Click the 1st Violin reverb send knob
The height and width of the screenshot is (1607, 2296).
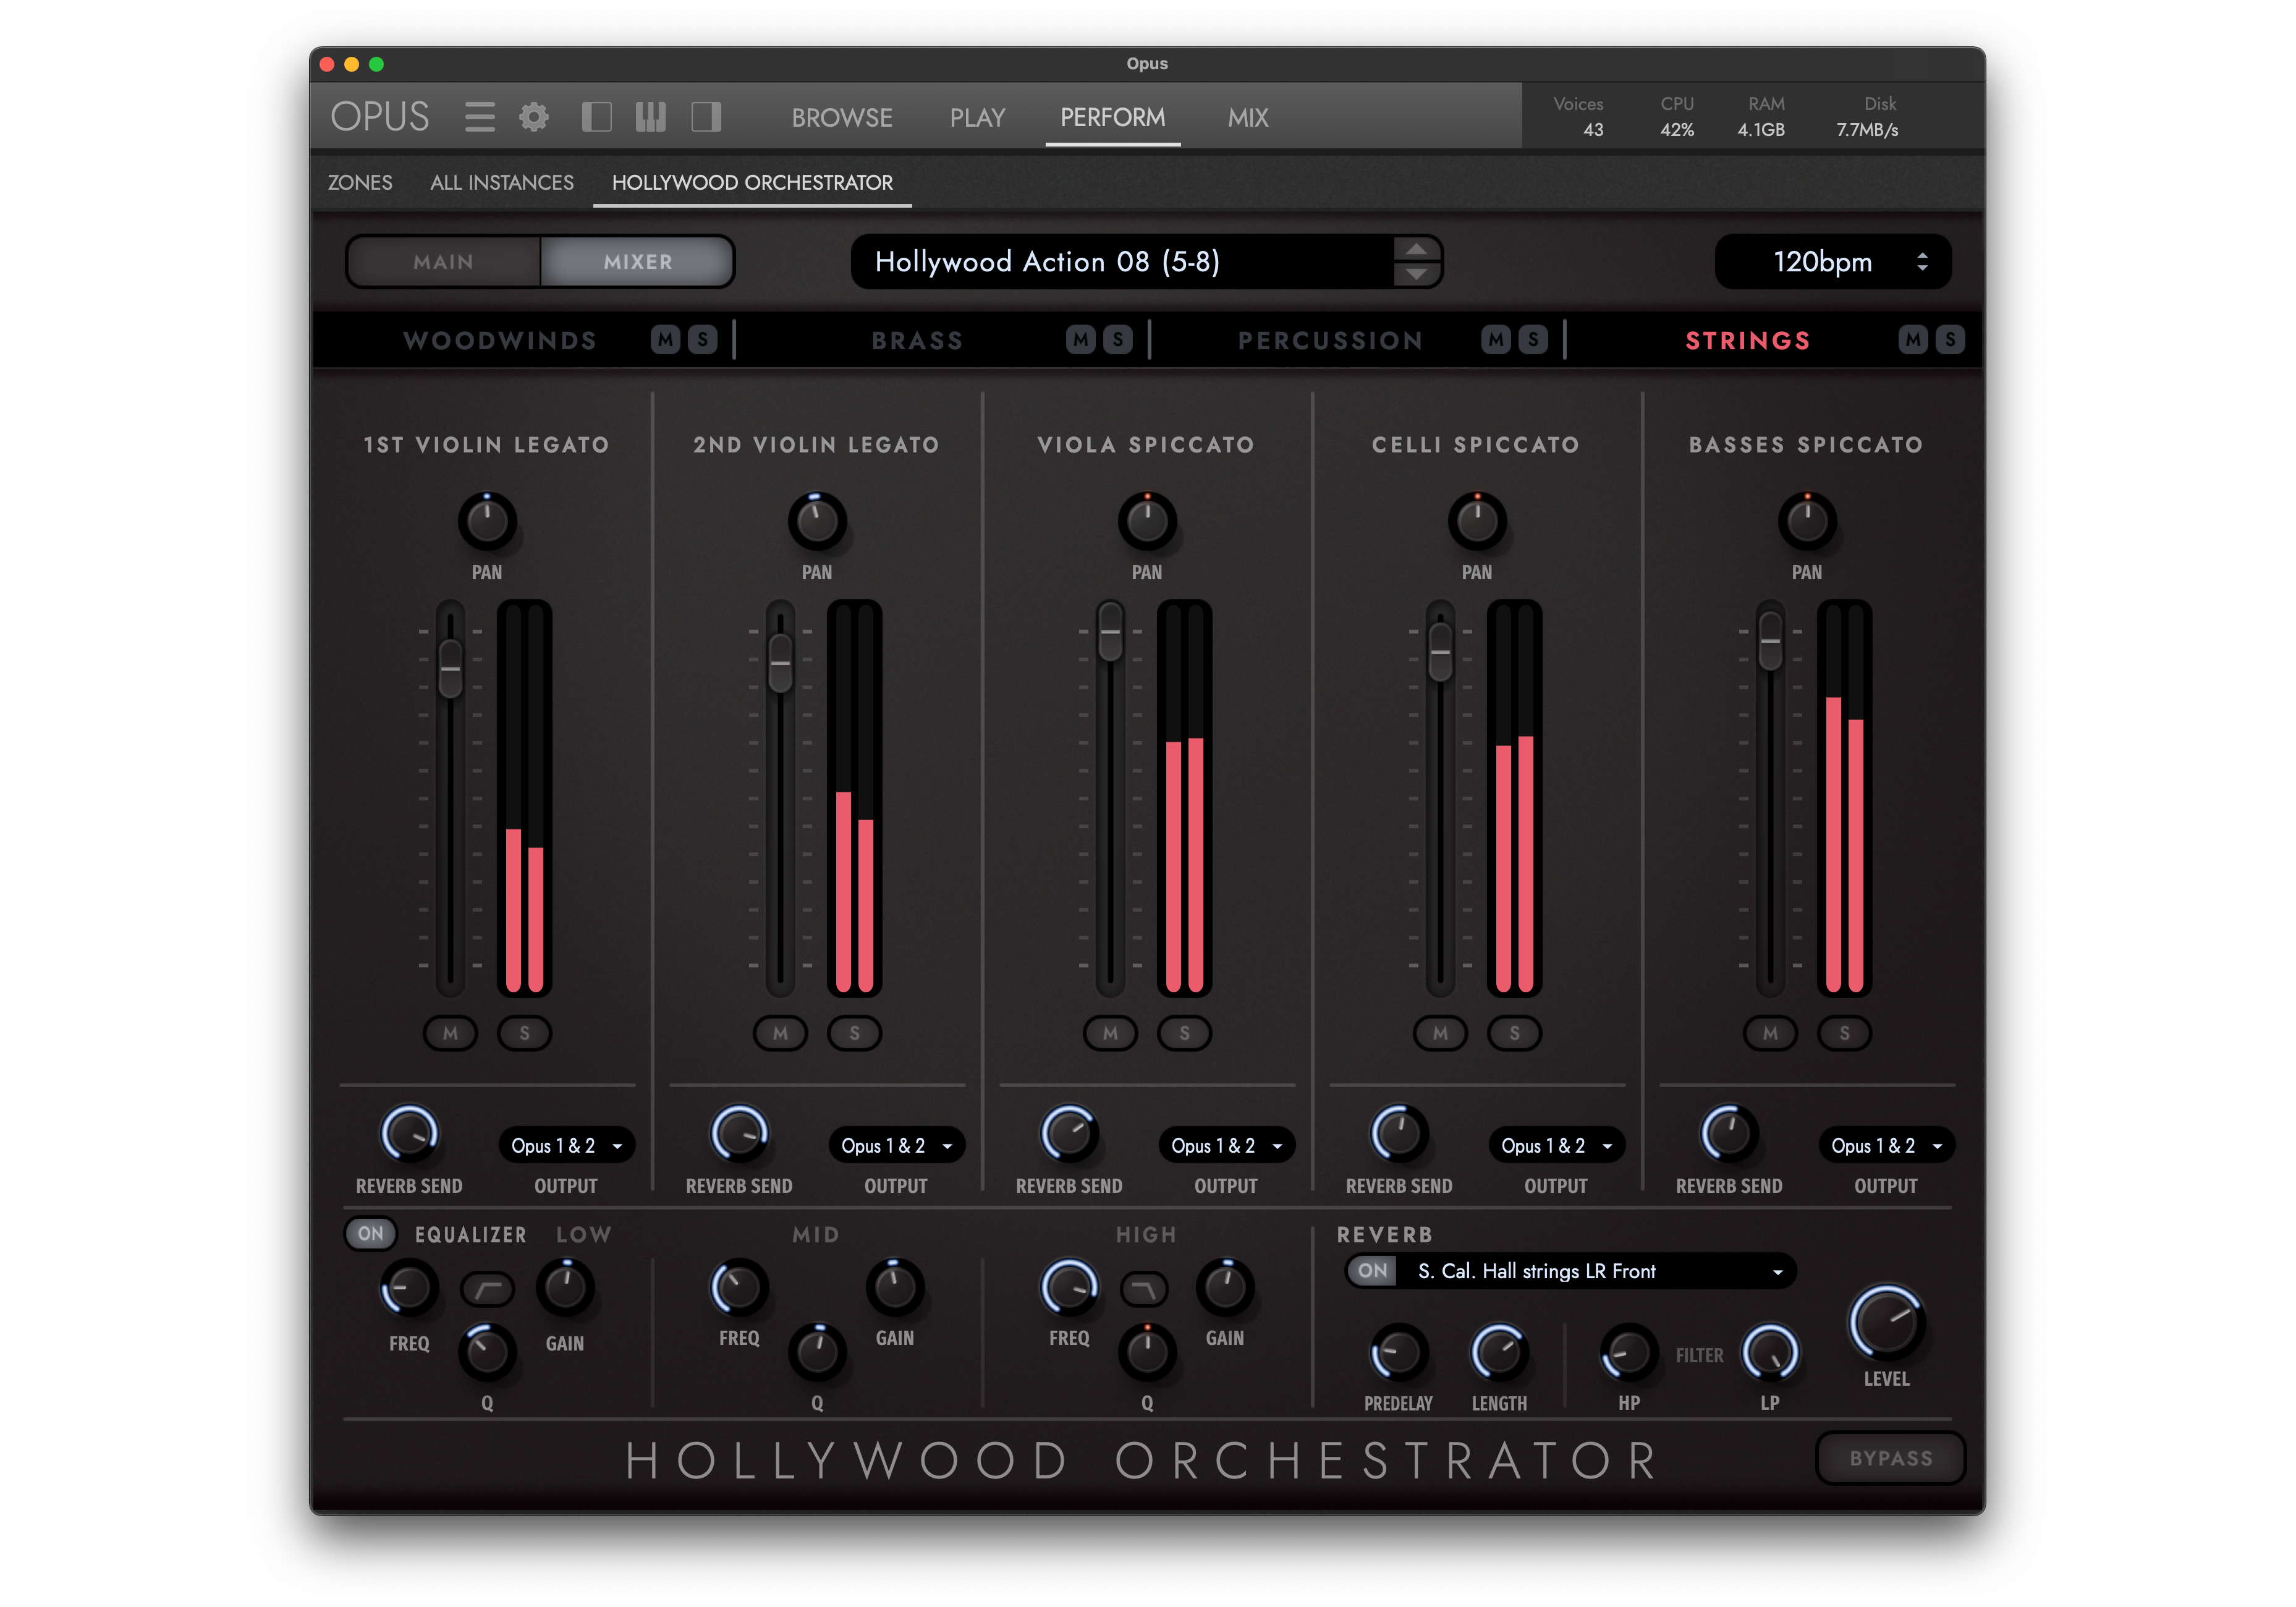point(409,1134)
